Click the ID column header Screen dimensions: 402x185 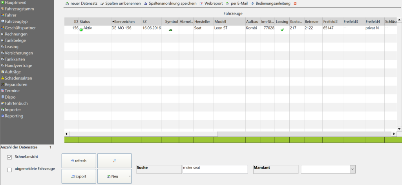pyautogui.click(x=71, y=22)
